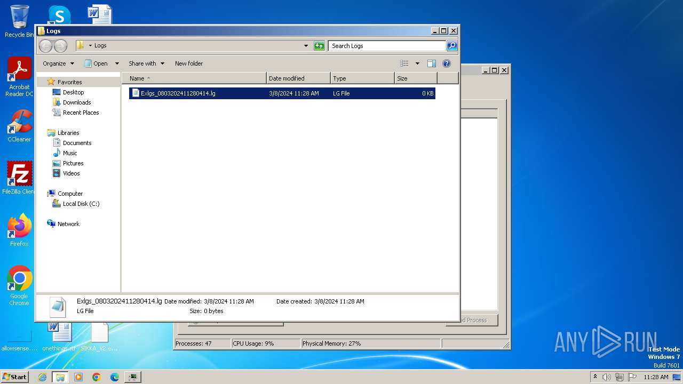The image size is (683, 384).
Task: Click the volume speaker tray icon
Action: [607, 377]
